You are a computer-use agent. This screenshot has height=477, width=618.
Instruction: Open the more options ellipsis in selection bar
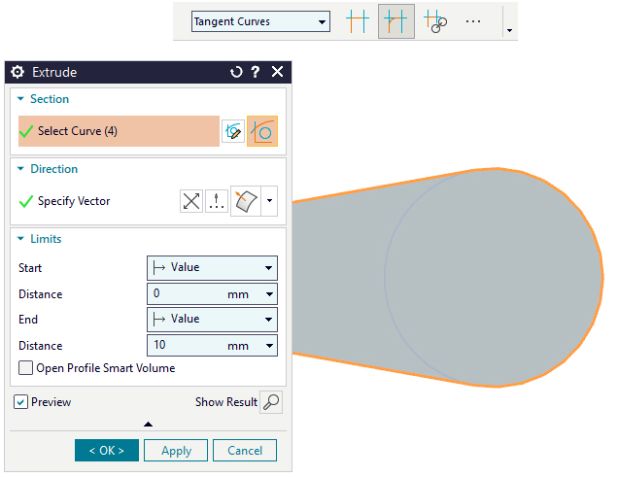coord(473,21)
